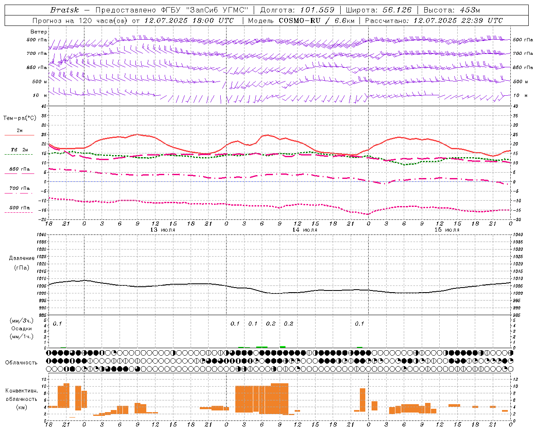This screenshot has height=428, width=535.
Task: Click the dotted line sample under temperature-legend 500 гПа
Action: tap(19, 212)
